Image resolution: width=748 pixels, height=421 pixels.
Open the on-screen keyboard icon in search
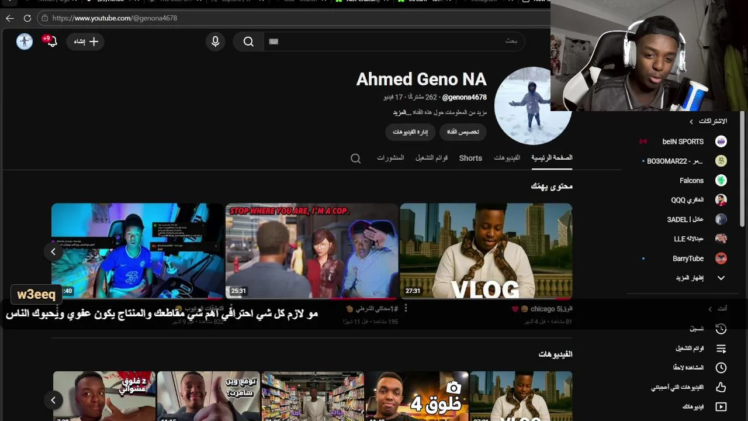click(273, 42)
